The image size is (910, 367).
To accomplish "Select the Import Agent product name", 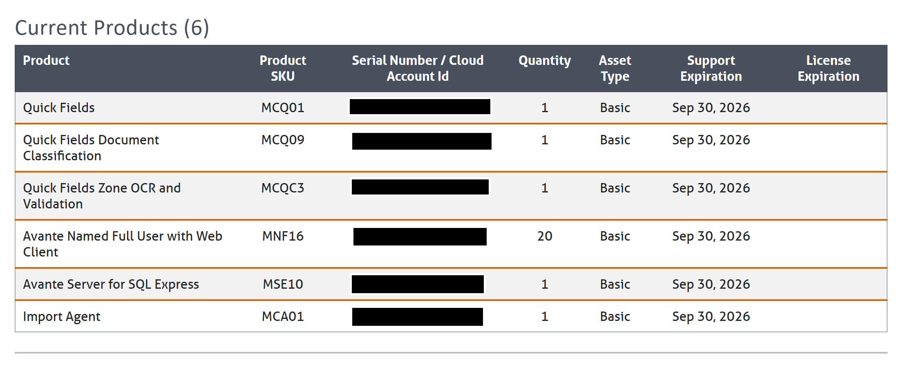I will click(x=62, y=316).
